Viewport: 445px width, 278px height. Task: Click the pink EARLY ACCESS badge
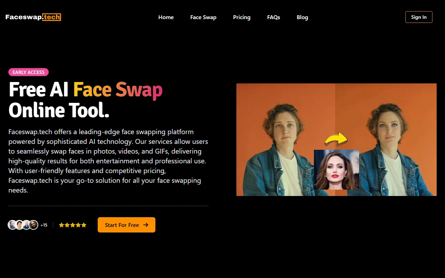[29, 72]
